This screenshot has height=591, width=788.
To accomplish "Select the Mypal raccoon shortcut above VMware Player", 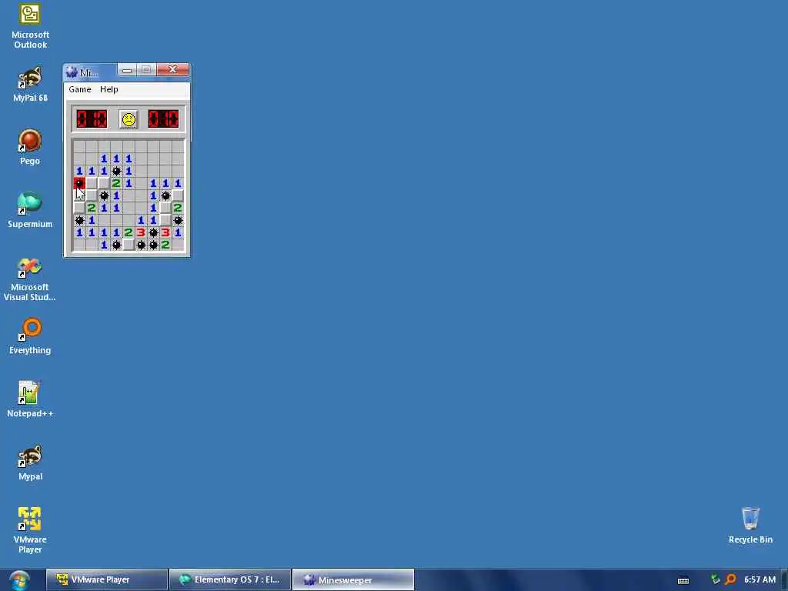I will (30, 462).
